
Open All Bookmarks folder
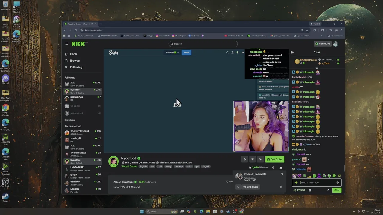(335, 36)
